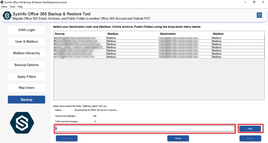Image resolution: width=268 pixels, height=143 pixels.
Task: Click the 'Total unsaved message :' label
Action: pos(67,121)
